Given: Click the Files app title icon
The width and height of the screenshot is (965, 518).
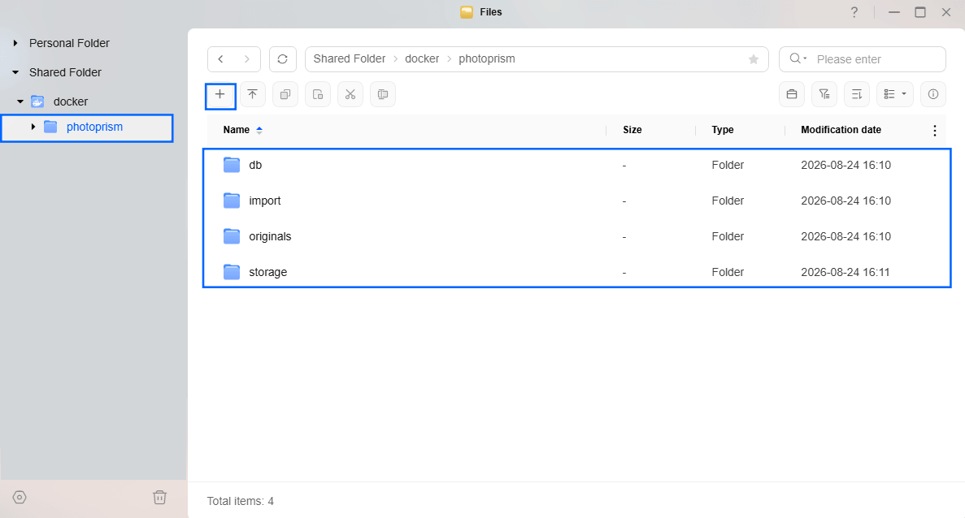Looking at the screenshot, I should click(x=467, y=12).
